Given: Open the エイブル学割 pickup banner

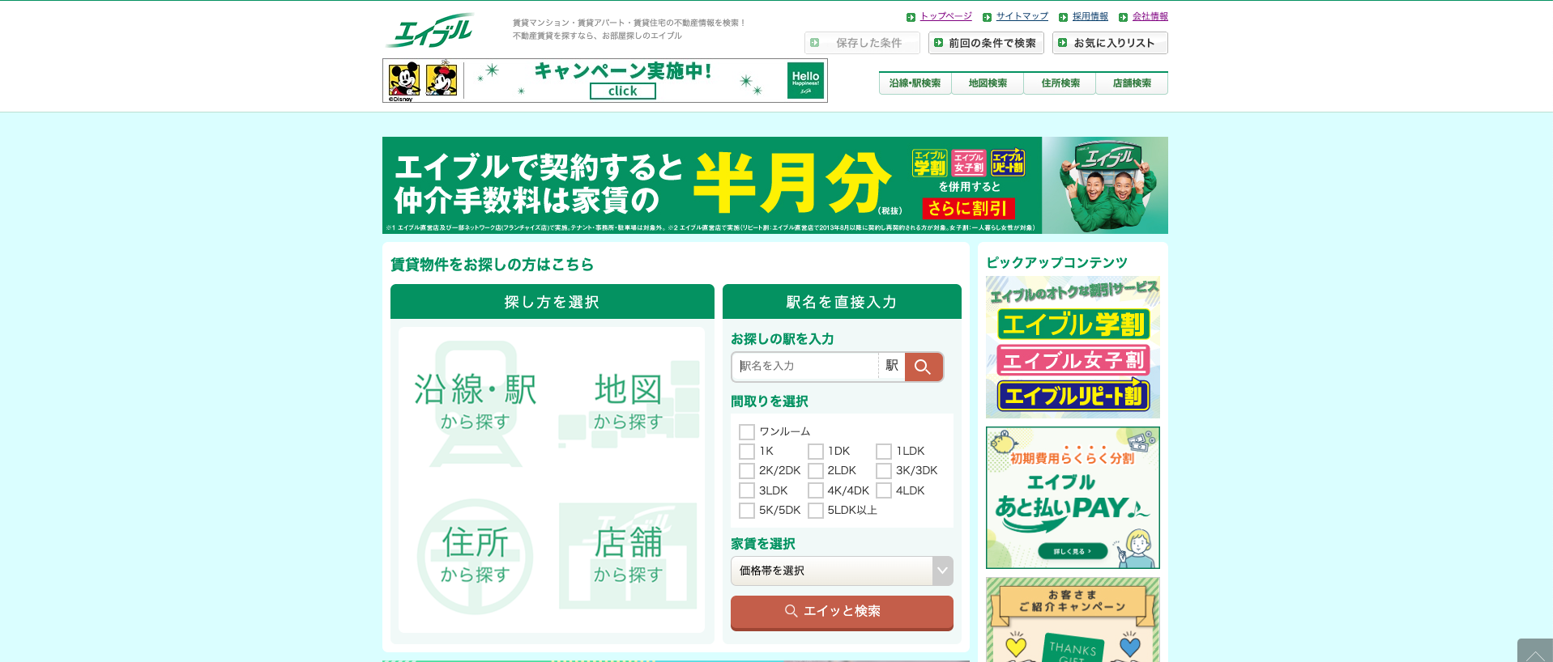Looking at the screenshot, I should click(x=1073, y=325).
